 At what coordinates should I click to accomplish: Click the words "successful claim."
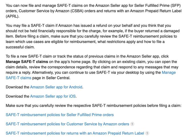point(20,47)
